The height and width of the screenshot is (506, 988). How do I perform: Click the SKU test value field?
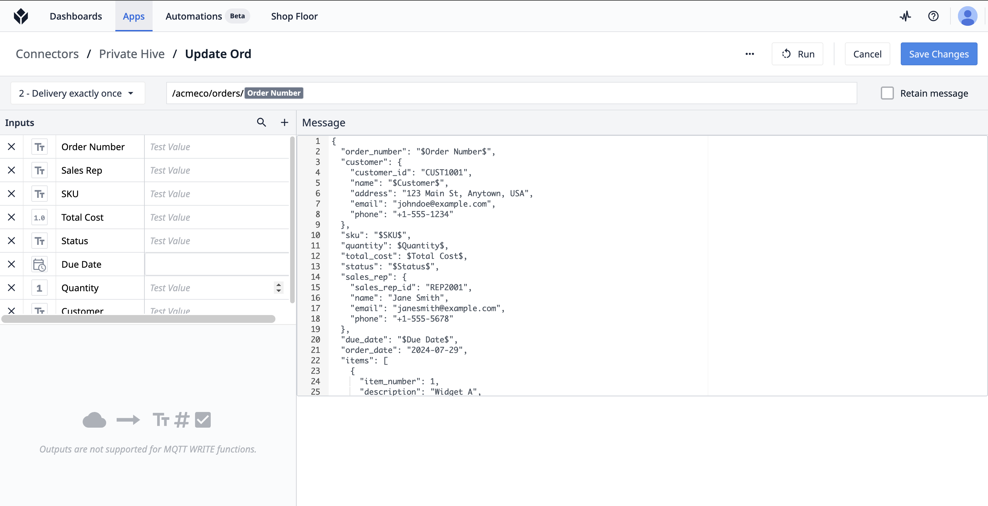pyautogui.click(x=217, y=194)
